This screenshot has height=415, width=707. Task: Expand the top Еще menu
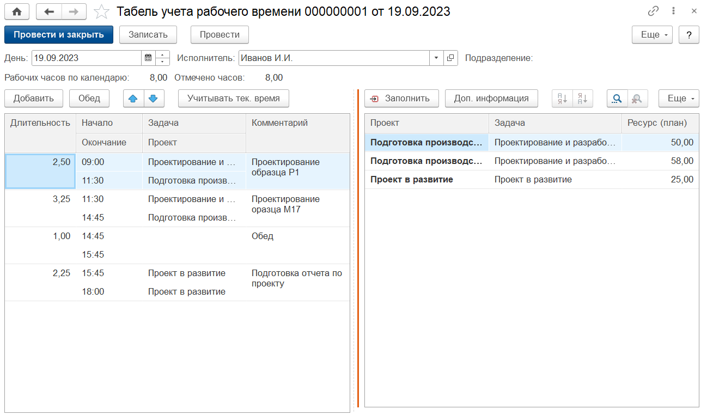pyautogui.click(x=652, y=35)
